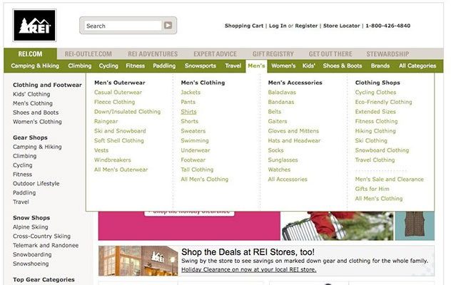Open the Brands menu

click(x=380, y=66)
